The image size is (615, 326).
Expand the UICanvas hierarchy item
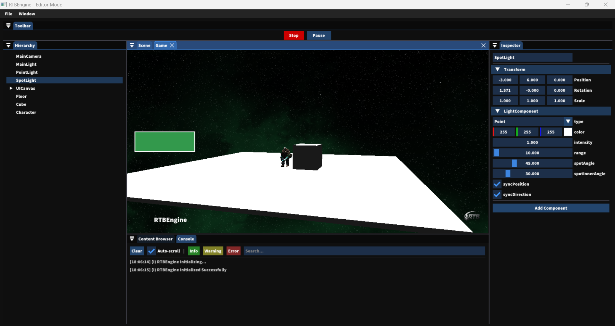pyautogui.click(x=11, y=88)
